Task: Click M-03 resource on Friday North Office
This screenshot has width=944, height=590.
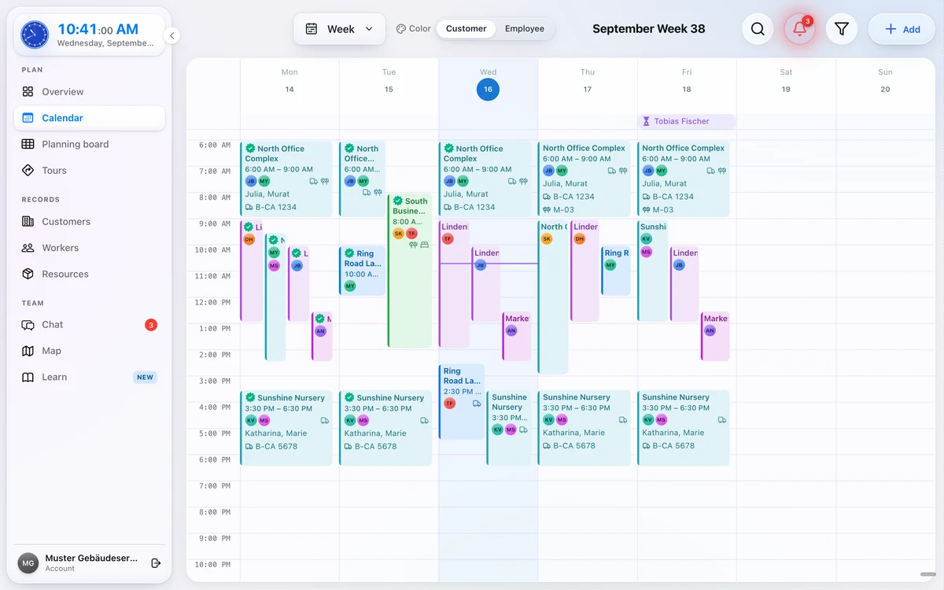Action: [x=658, y=210]
